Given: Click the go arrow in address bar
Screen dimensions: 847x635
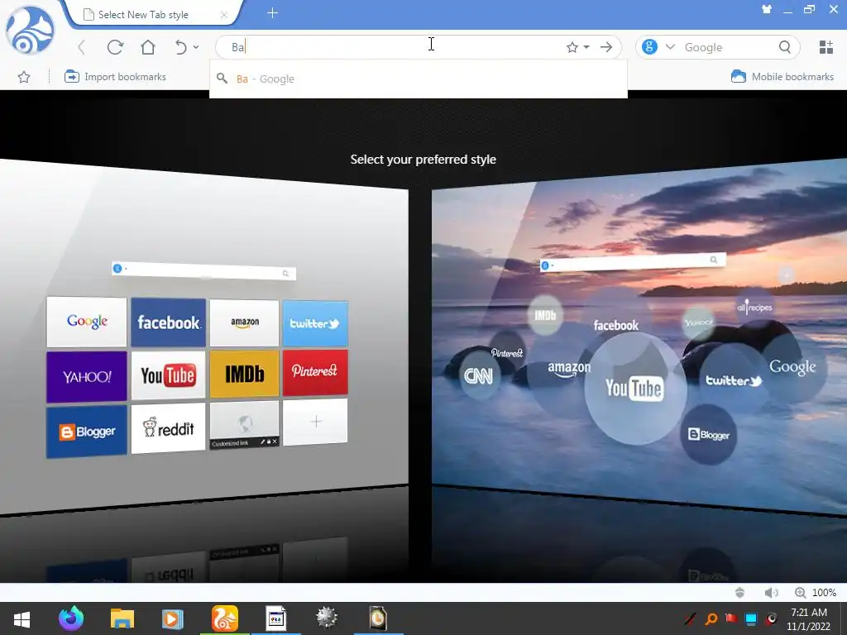Looking at the screenshot, I should (x=606, y=47).
